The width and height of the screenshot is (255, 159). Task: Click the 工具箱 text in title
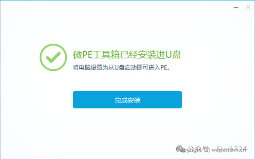(106, 55)
